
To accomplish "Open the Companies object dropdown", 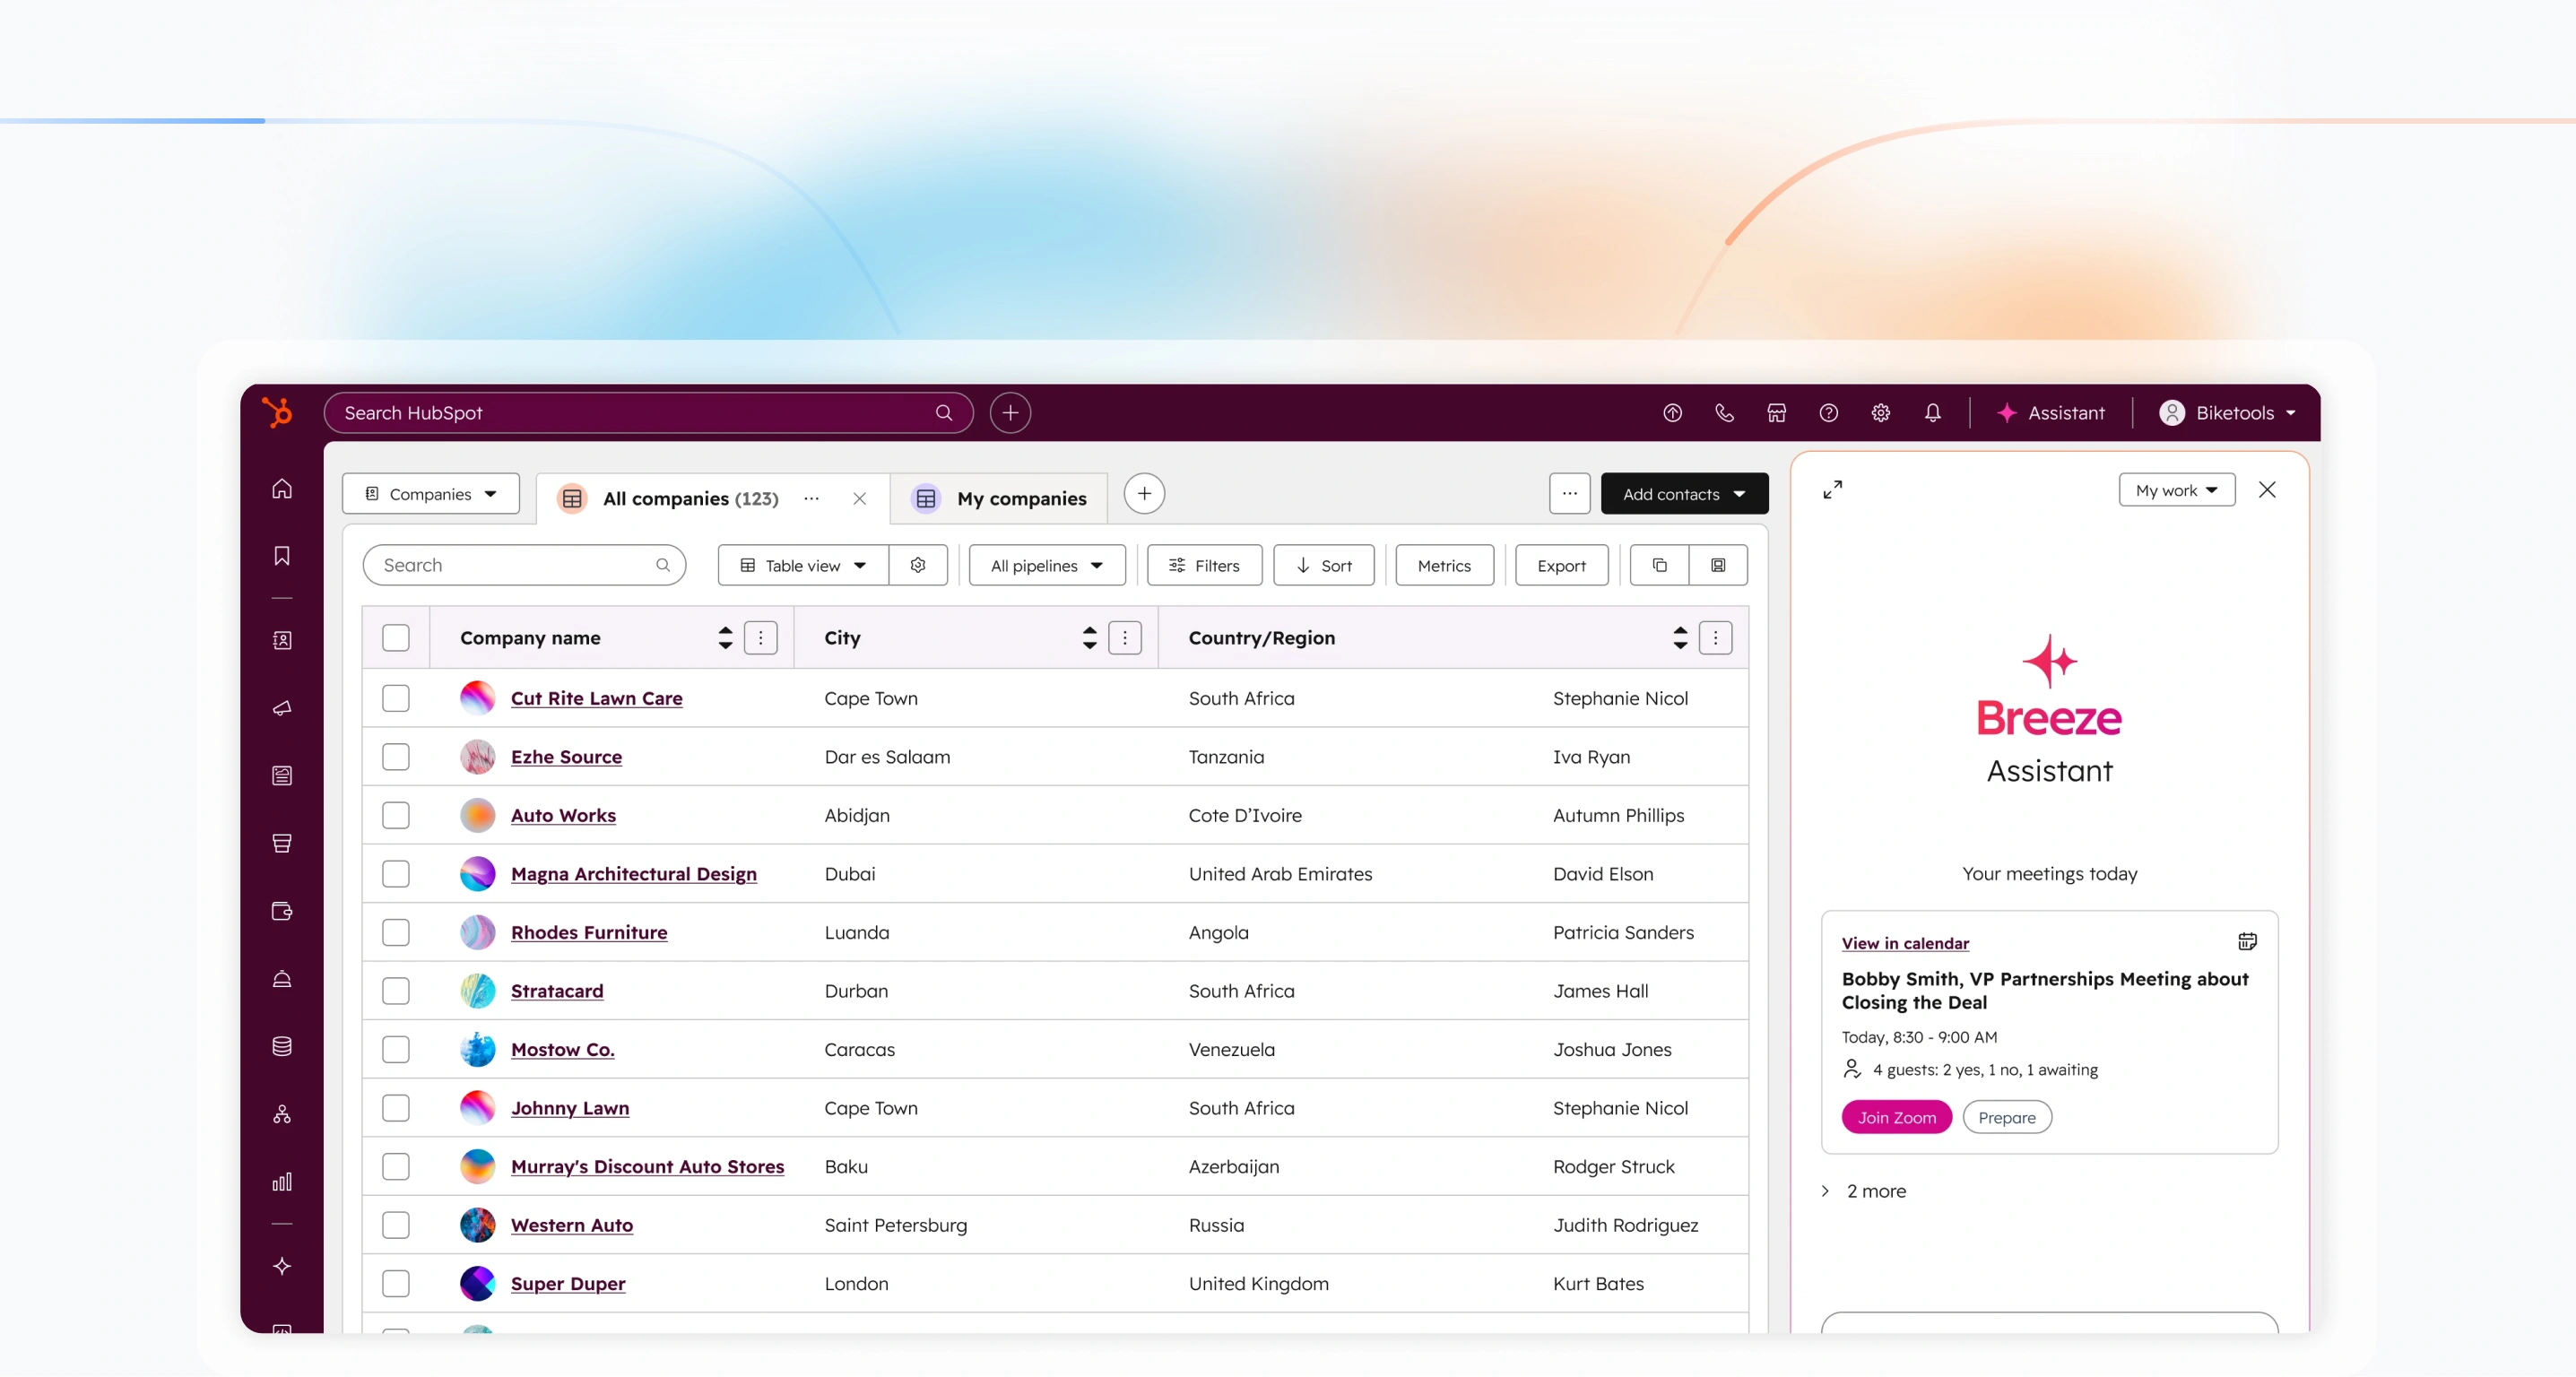I will 431,494.
